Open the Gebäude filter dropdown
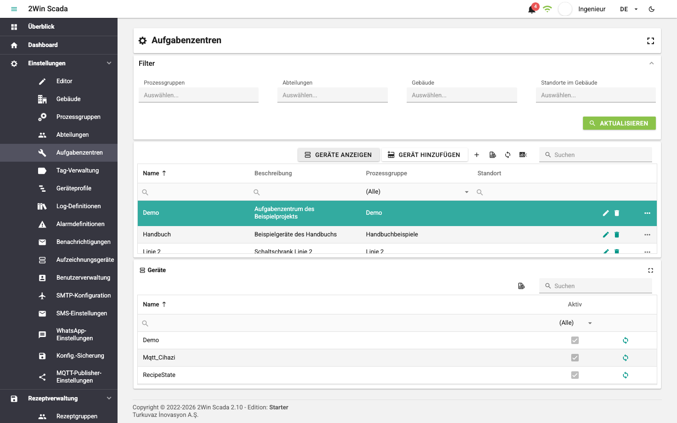The width and height of the screenshot is (677, 423). coord(462,95)
